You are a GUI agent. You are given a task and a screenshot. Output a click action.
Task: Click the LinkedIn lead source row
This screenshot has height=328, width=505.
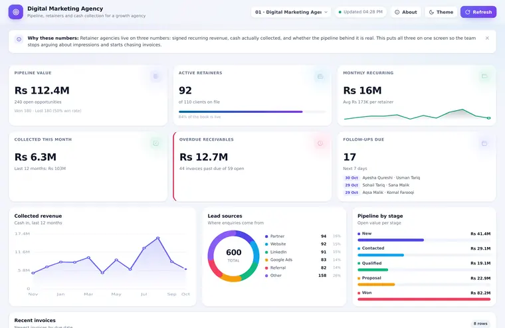tap(303, 252)
